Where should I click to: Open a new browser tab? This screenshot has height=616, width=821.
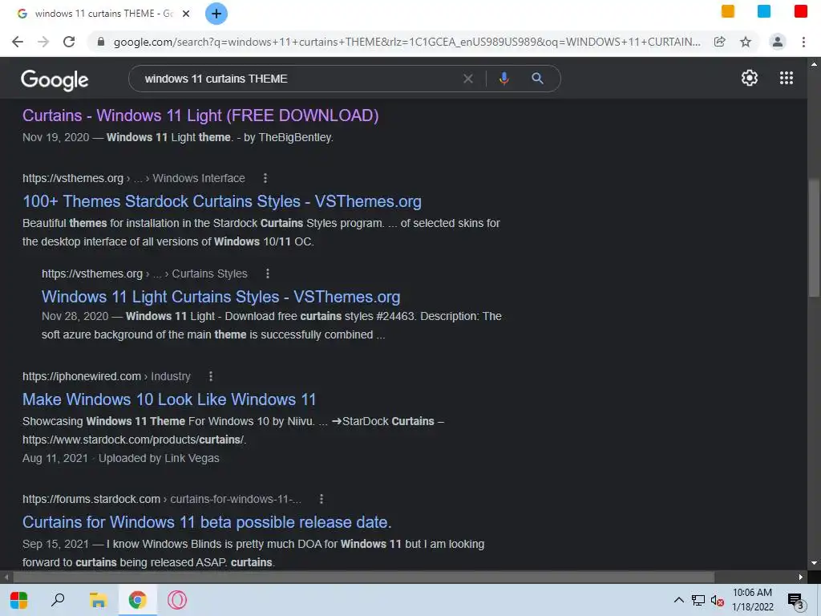(x=216, y=14)
